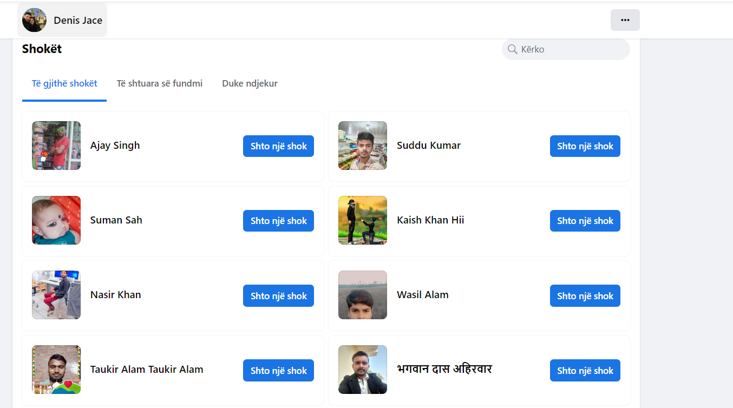The width and height of the screenshot is (733, 408).
Task: Open the Të shtuara së fundmi tab
Action: [x=160, y=84]
